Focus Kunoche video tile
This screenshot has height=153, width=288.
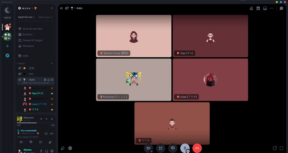[x=134, y=80]
